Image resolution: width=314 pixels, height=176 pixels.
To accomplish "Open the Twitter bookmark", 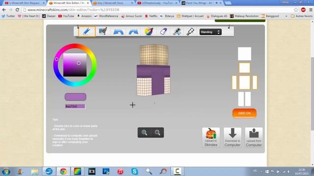I will 8,16.
